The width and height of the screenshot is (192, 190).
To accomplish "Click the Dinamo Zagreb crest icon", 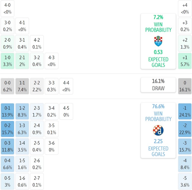I will (x=158, y=130).
